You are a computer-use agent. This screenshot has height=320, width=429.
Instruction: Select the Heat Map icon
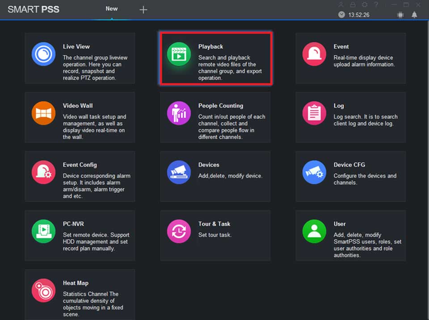43,291
